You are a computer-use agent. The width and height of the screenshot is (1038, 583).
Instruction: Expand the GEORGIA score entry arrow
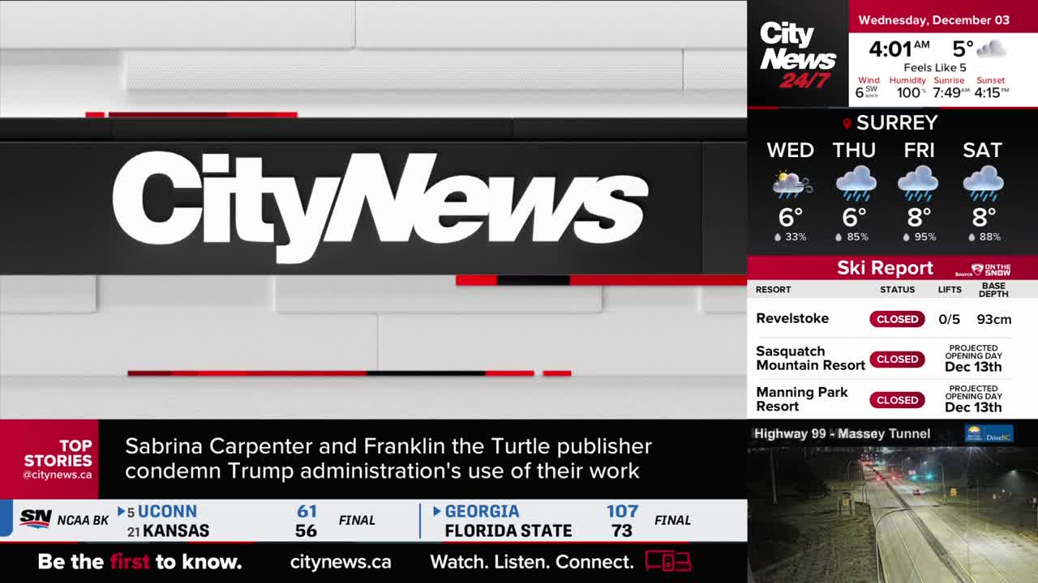click(436, 511)
